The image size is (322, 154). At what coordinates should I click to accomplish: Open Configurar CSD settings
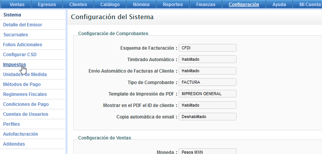pos(20,55)
